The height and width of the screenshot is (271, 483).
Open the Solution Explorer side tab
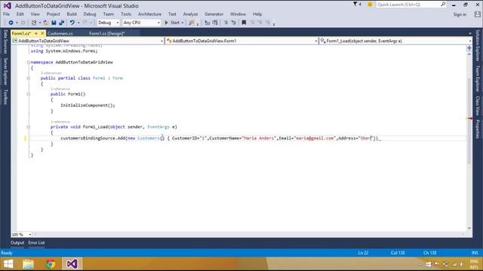point(478,45)
